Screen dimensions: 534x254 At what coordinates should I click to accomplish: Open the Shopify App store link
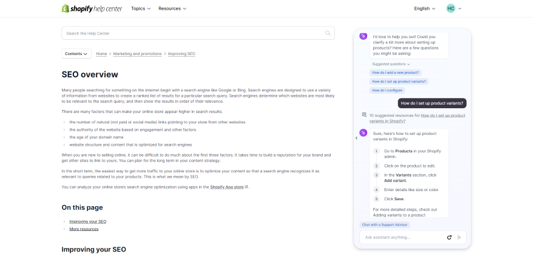227,187
